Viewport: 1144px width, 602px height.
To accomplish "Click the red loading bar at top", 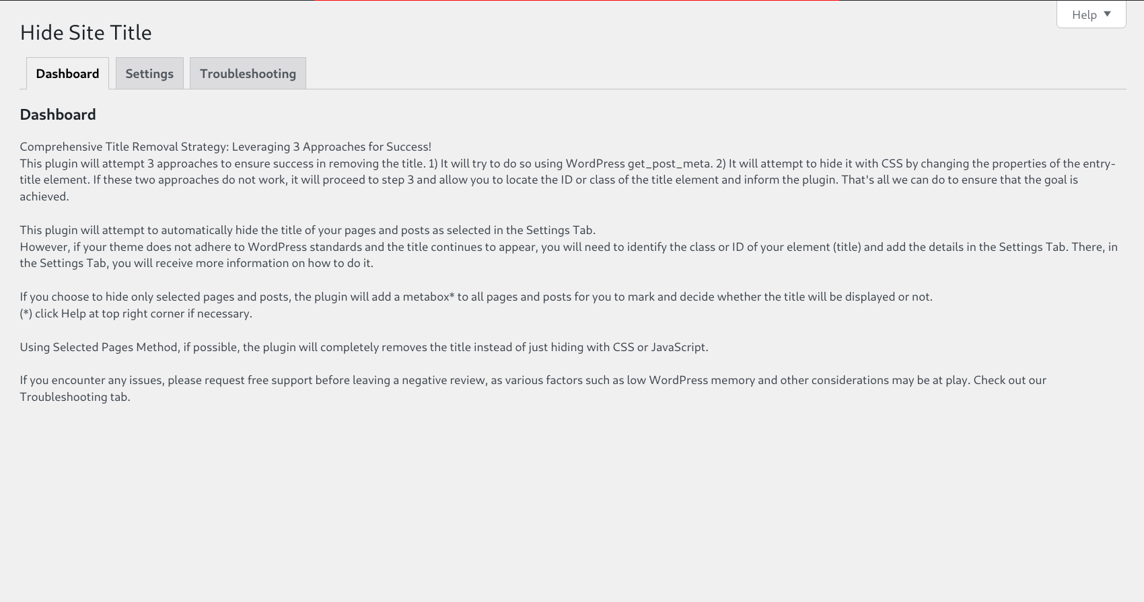I will [x=577, y=1].
